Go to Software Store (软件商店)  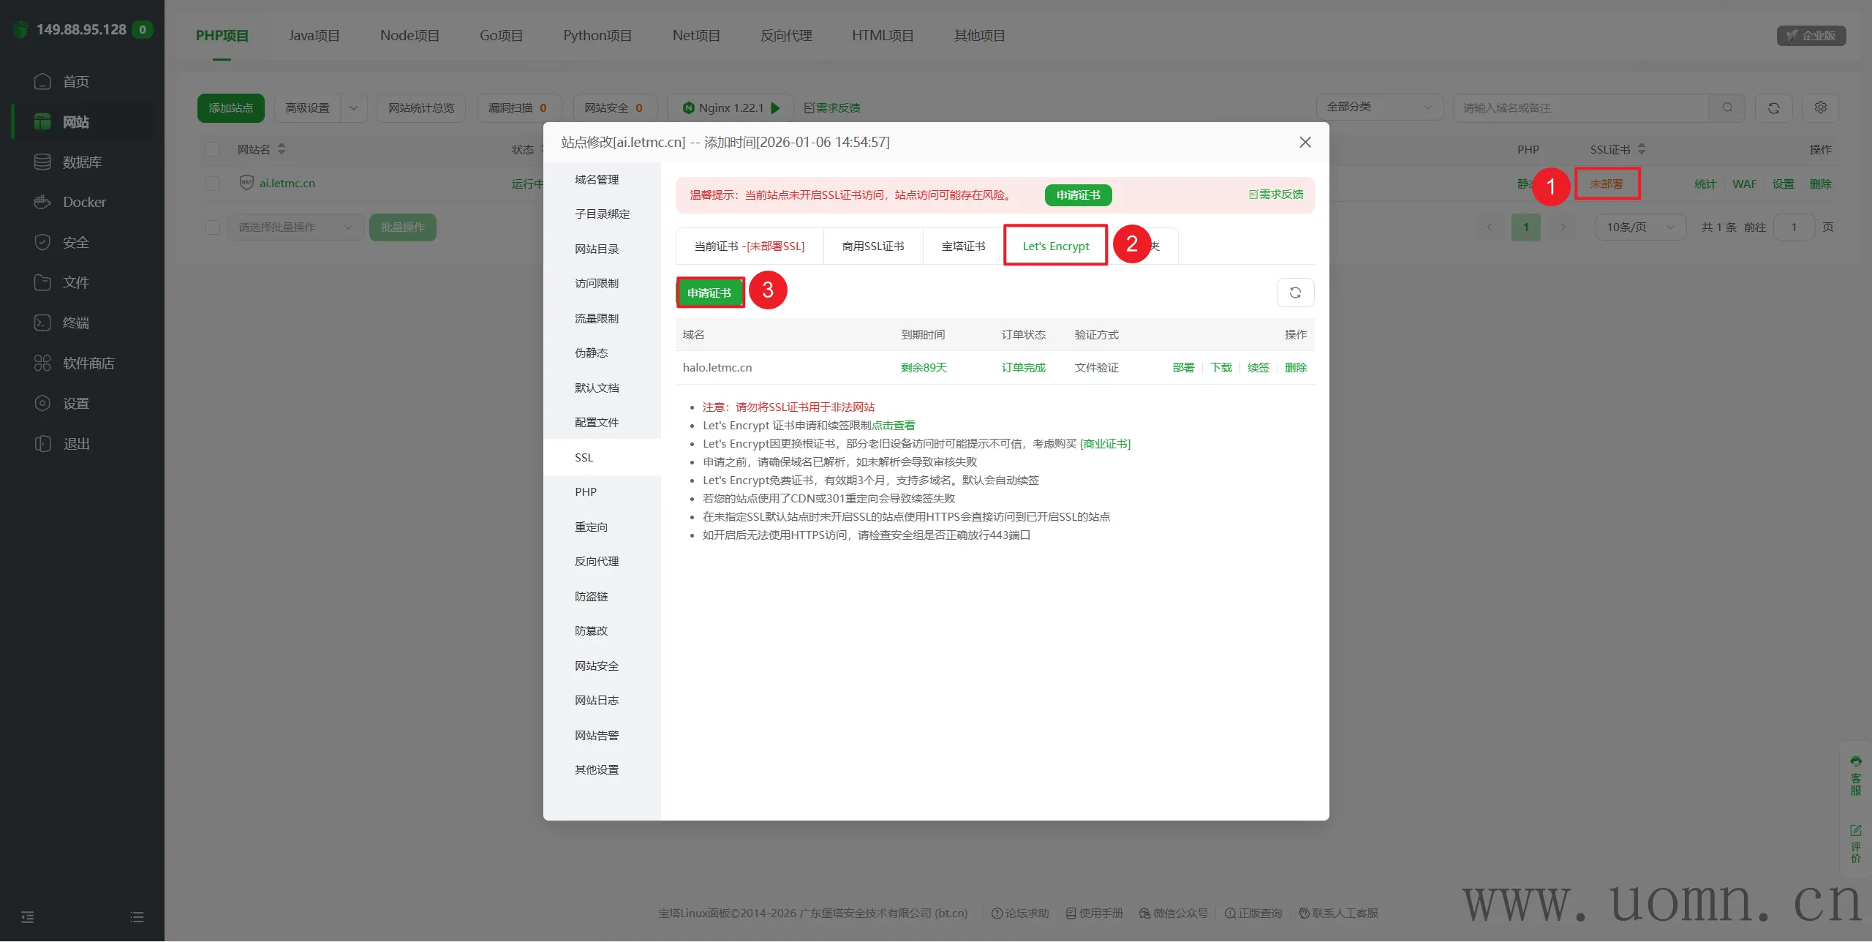[88, 363]
